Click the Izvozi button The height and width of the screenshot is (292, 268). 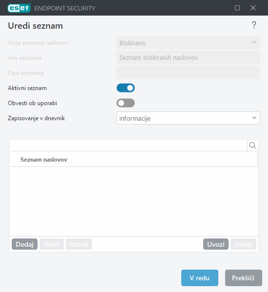243,244
